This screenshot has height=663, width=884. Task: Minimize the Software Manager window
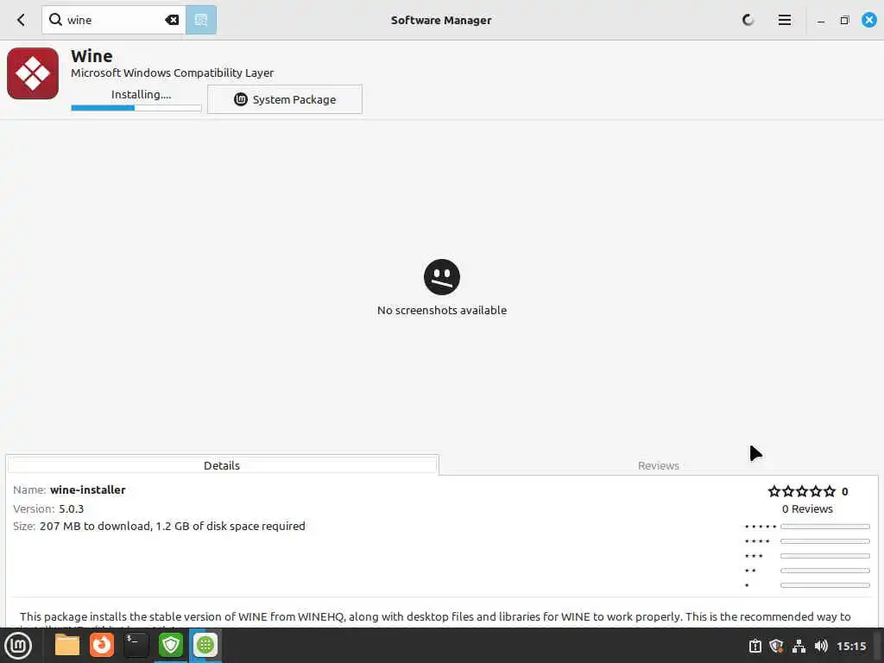tap(821, 21)
